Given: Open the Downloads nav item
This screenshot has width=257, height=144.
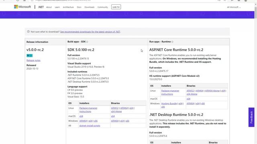Looking at the screenshot, I should pyautogui.click(x=89, y=7).
